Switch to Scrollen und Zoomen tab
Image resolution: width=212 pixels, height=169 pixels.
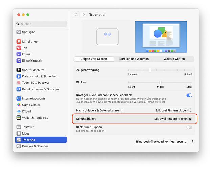point(134,59)
